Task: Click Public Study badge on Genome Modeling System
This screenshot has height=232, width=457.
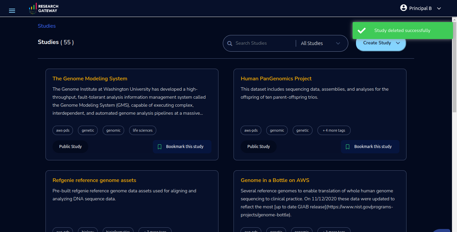Action: [x=70, y=147]
